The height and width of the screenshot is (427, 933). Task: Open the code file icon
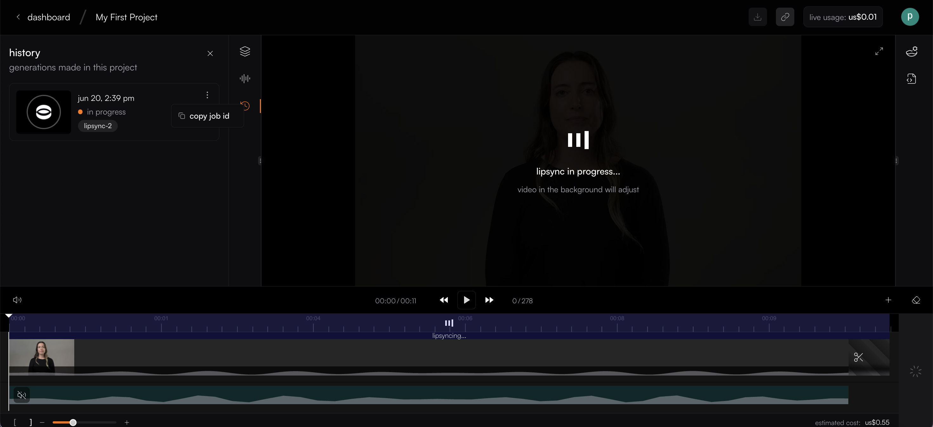[x=912, y=79]
